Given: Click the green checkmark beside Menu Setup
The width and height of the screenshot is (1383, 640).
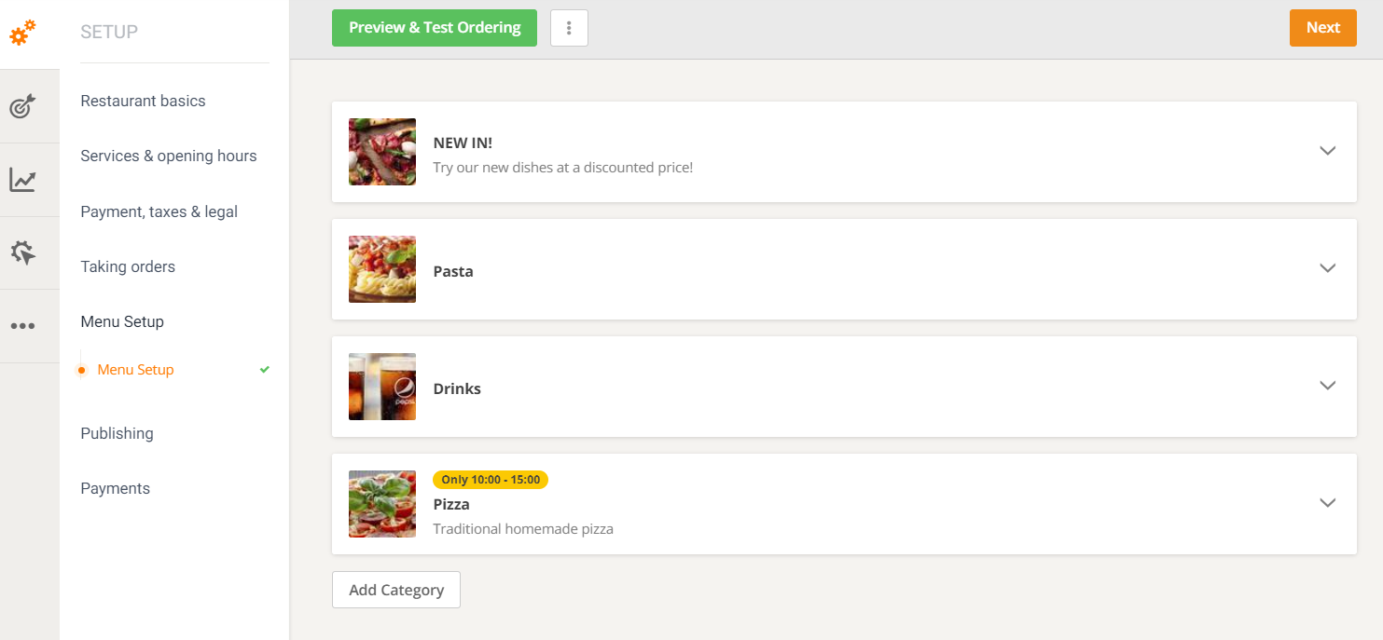Looking at the screenshot, I should [264, 369].
